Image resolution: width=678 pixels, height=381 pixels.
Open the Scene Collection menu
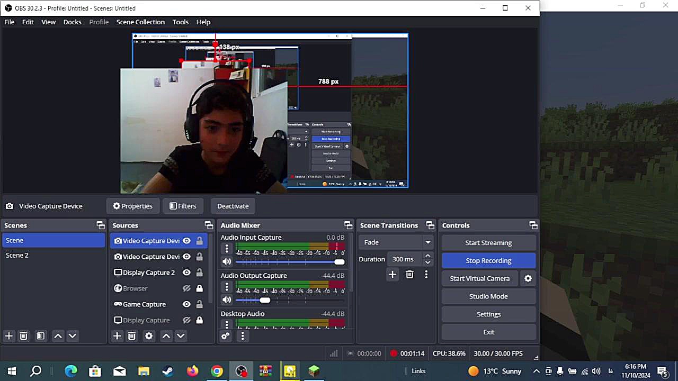[x=140, y=22]
